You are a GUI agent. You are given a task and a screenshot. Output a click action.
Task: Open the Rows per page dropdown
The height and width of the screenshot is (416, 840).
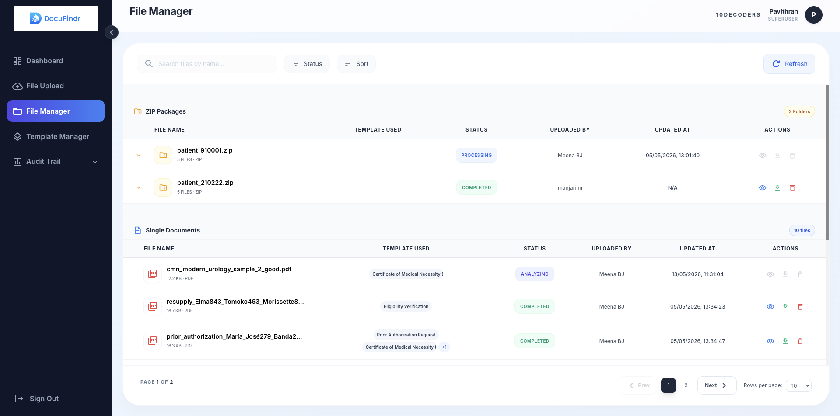(x=798, y=385)
